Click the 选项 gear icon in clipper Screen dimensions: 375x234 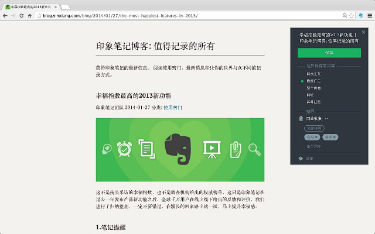301,159
